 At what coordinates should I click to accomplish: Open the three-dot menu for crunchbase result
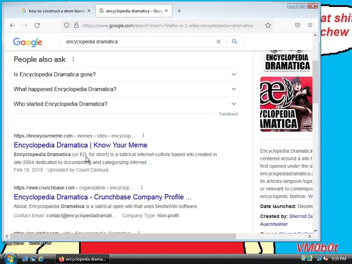coord(142,187)
